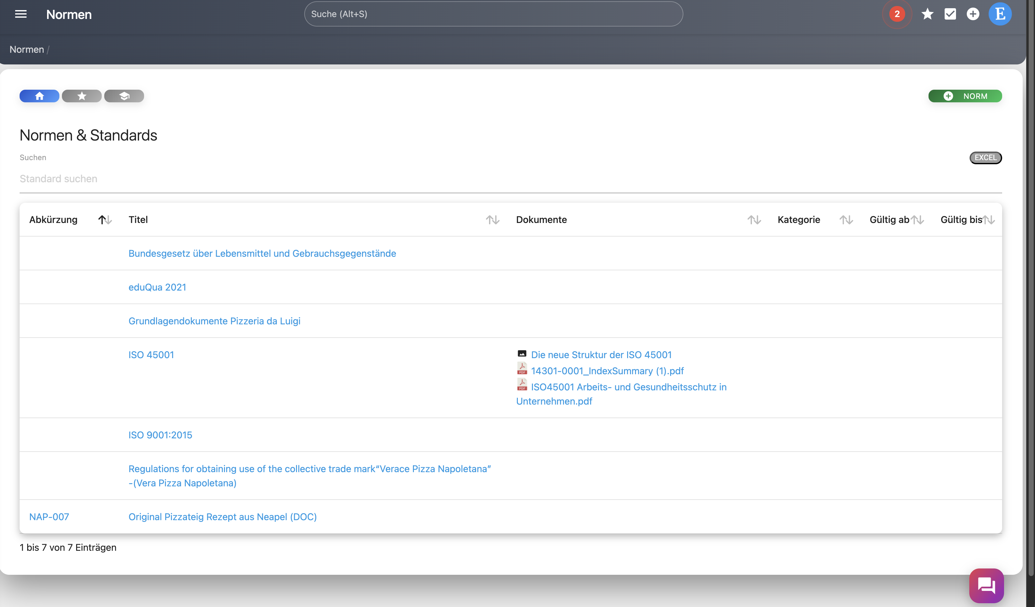Sort table by Gültig ab column
The height and width of the screenshot is (607, 1035).
coord(917,220)
